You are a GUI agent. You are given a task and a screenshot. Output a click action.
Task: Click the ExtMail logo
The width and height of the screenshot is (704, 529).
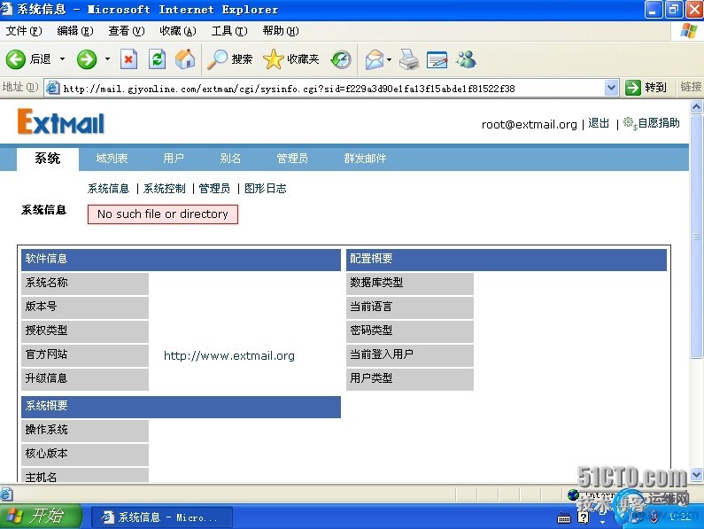(60, 121)
